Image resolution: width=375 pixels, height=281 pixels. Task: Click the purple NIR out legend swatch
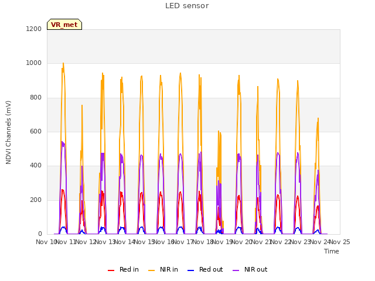236,270
